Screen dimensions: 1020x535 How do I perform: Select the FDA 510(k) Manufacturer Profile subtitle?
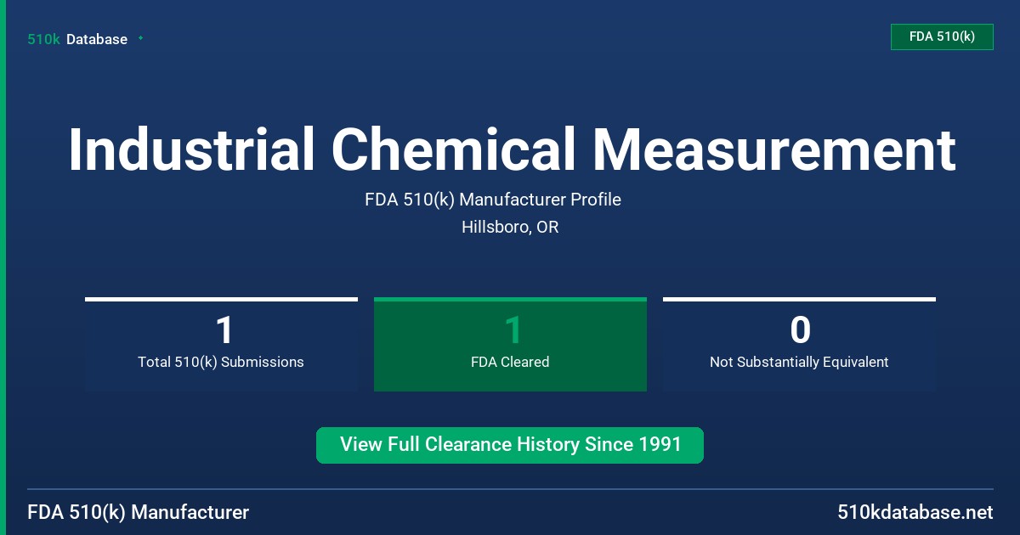493,200
